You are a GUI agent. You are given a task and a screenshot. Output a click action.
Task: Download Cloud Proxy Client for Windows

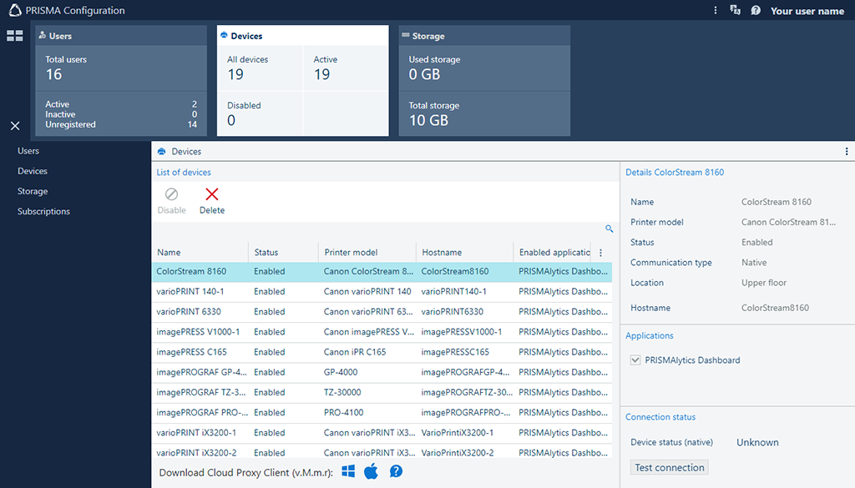[348, 472]
